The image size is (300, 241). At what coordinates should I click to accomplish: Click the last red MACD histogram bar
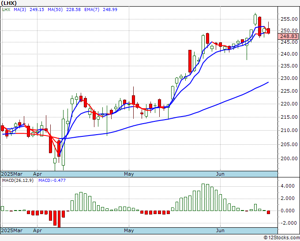pos(268,212)
